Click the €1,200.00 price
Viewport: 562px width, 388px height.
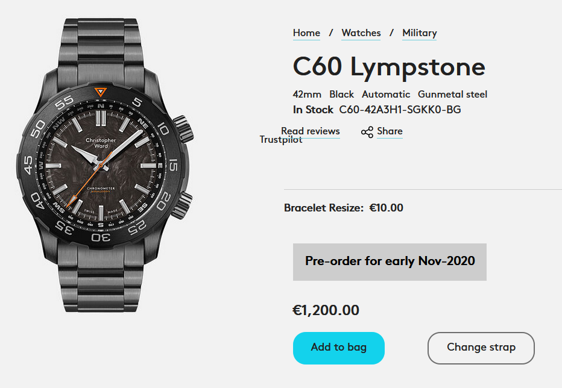[326, 311]
